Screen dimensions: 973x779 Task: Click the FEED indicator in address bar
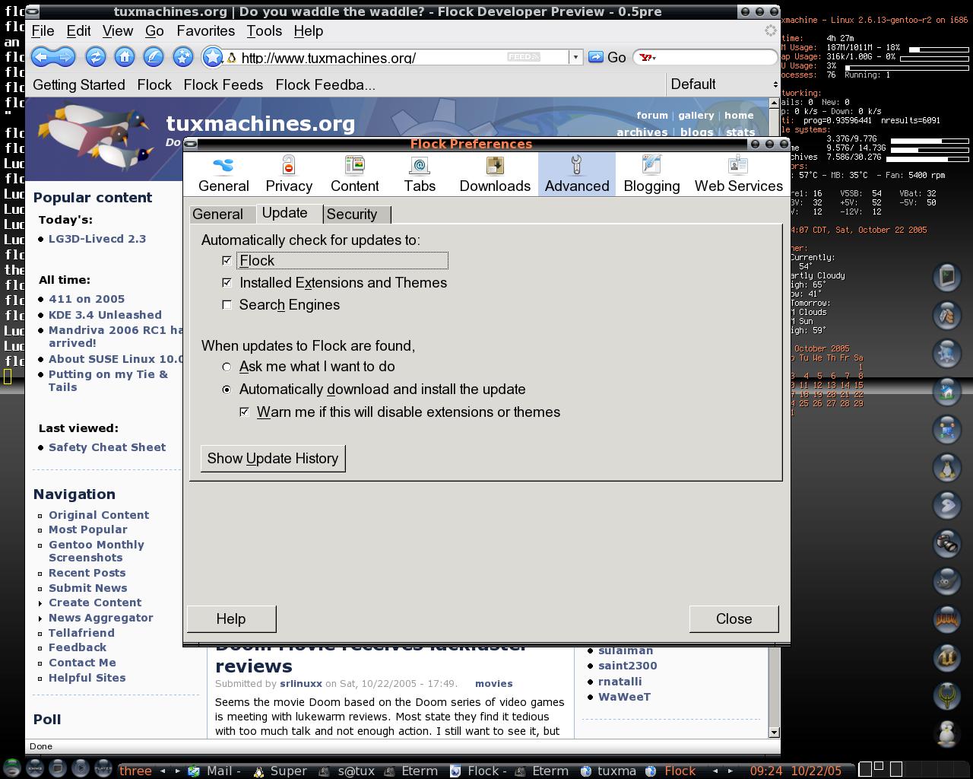point(524,57)
